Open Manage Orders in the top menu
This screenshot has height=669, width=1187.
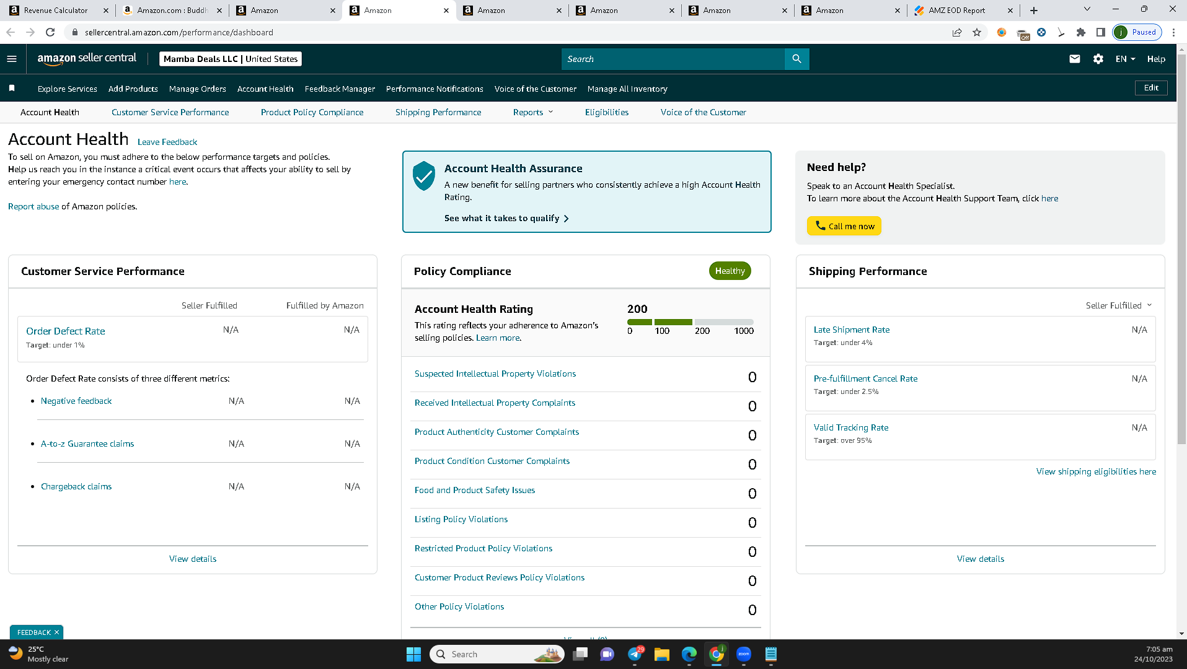pos(197,89)
